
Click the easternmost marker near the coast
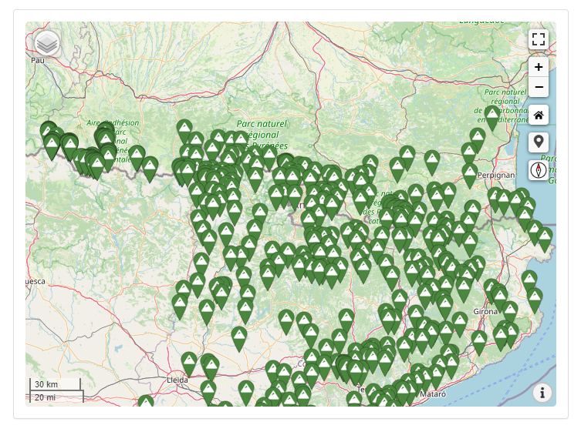(545, 238)
